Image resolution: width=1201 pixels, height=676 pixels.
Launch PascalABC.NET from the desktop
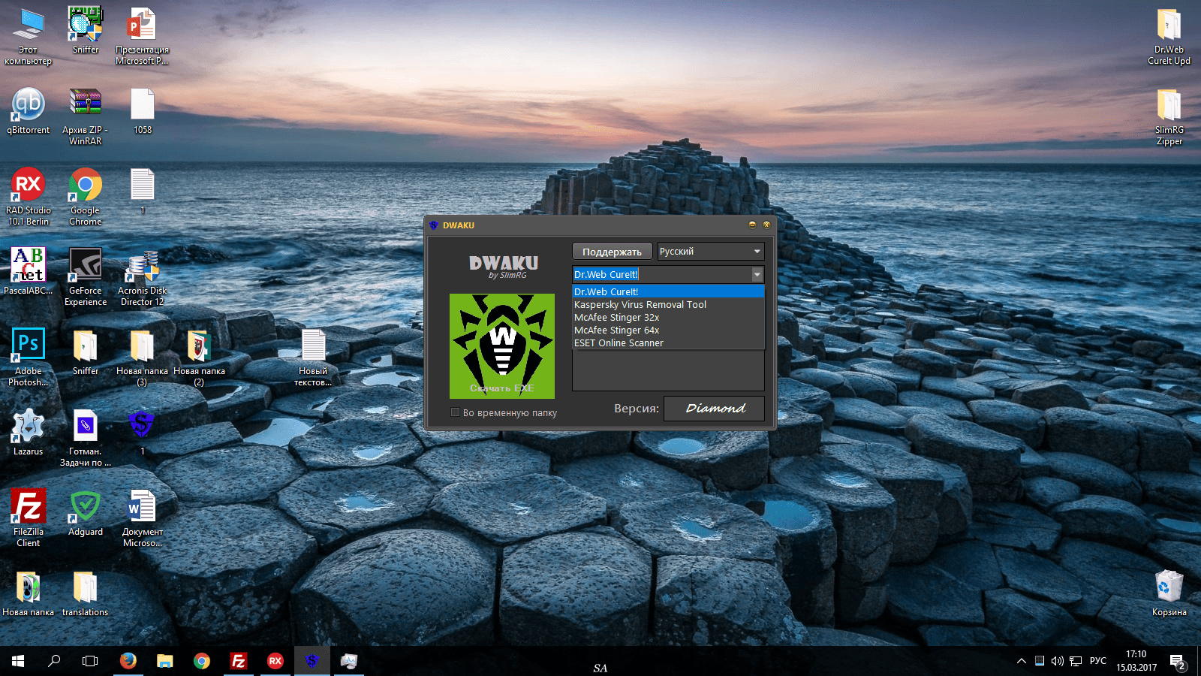(29, 271)
